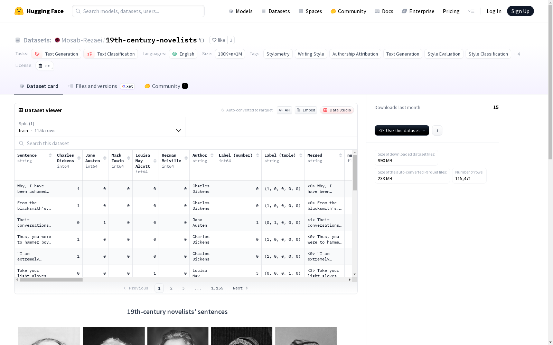553x345 pixels.
Task: Click the Sign Up button
Action: coord(520,11)
